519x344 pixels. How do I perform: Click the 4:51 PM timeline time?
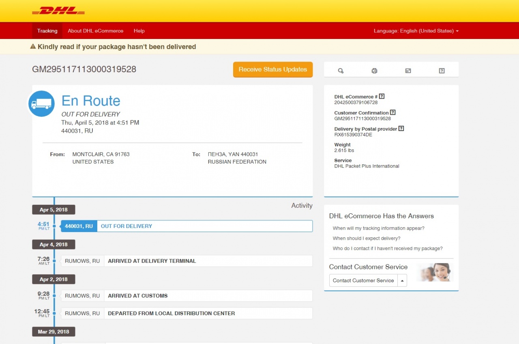point(43,226)
